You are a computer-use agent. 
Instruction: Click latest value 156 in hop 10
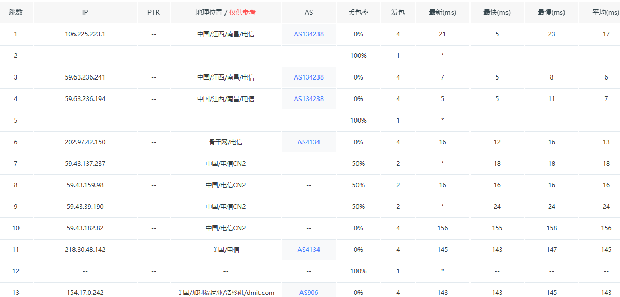[x=443, y=228]
